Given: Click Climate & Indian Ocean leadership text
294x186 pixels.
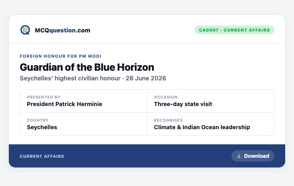Looking at the screenshot, I should point(202,127).
